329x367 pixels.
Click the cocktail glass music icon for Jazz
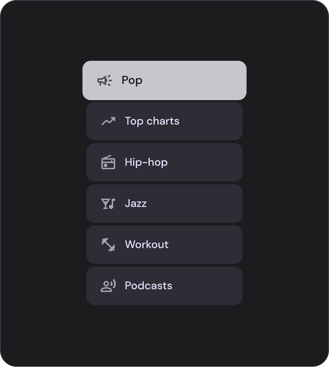108,203
